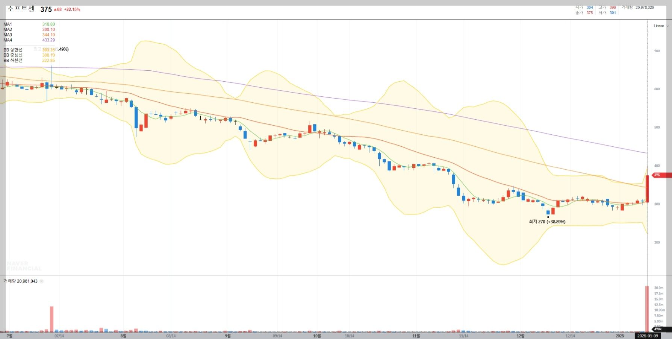Click the 200 price axis label
Screen dimensions: 672x339
657,243
